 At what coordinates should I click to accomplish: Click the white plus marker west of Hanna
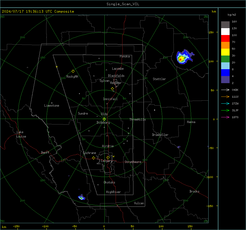point(154,110)
